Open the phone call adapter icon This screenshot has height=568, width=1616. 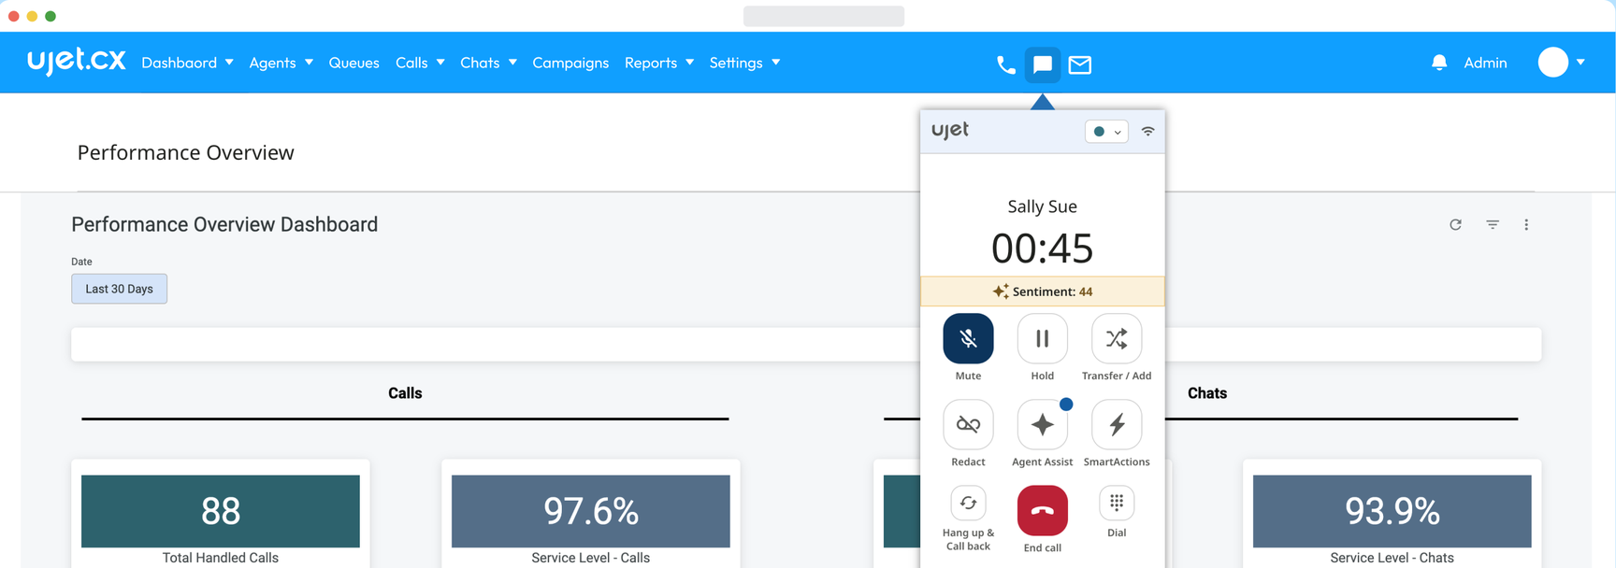1005,64
